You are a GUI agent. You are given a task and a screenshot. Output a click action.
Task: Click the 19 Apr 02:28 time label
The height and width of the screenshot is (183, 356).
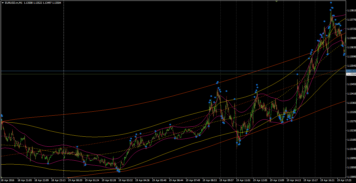109,181
